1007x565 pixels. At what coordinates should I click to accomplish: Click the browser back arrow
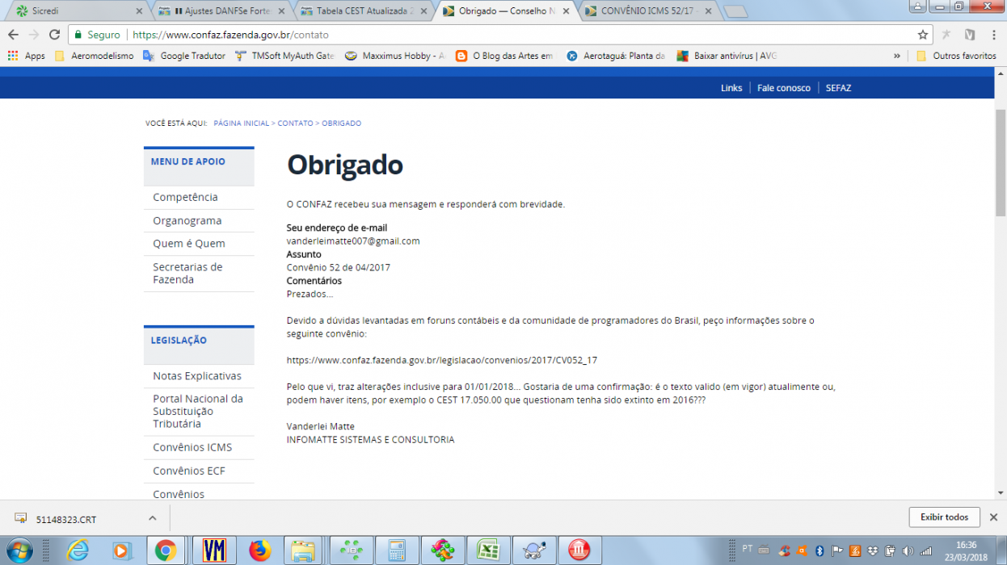(x=13, y=35)
